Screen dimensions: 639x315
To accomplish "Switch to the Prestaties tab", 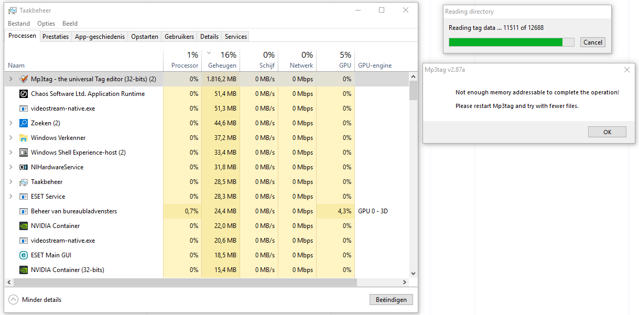I will point(56,37).
